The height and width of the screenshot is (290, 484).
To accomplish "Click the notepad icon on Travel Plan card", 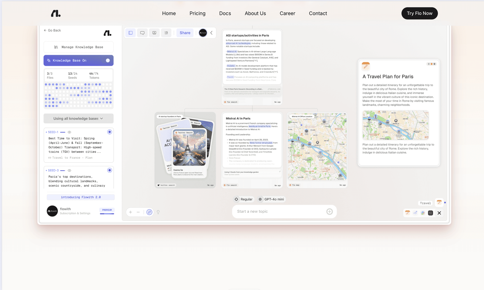I will [x=366, y=66].
